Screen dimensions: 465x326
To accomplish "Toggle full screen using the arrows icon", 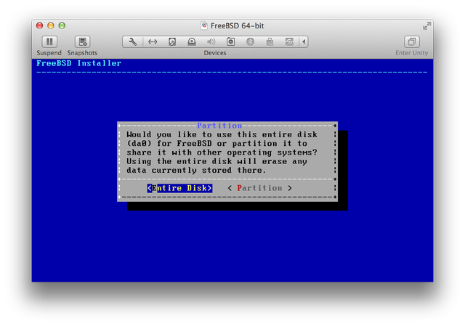I will click(426, 26).
